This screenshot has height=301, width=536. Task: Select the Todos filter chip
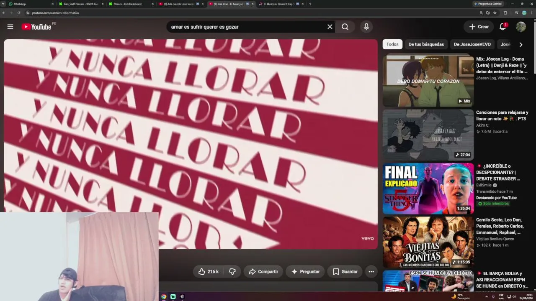pyautogui.click(x=392, y=44)
